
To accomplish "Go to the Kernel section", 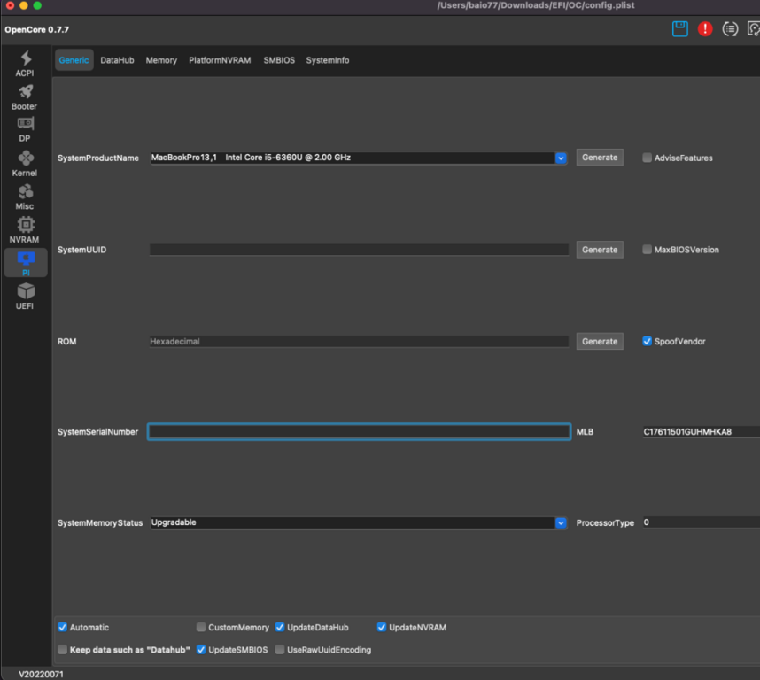I will [25, 162].
